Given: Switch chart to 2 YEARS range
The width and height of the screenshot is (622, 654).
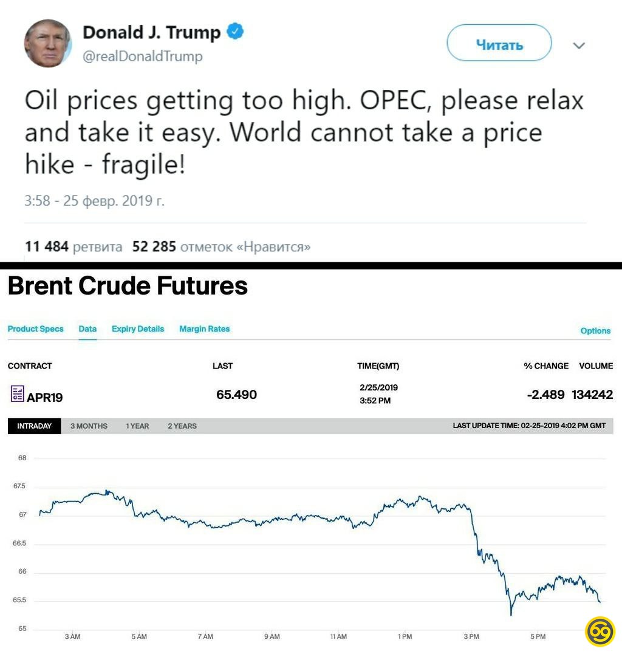Looking at the screenshot, I should 182,426.
